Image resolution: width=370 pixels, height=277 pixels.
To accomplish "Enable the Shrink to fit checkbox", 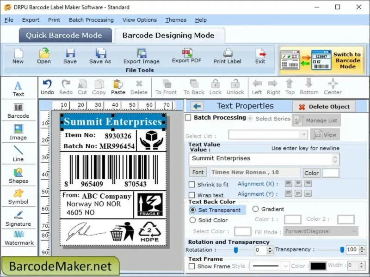I will point(192,184).
